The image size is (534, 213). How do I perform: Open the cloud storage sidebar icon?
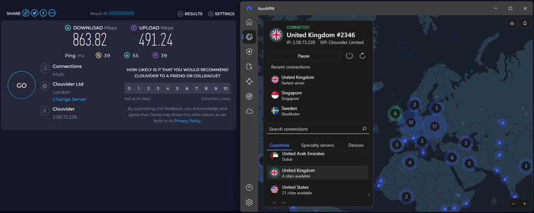(249, 111)
